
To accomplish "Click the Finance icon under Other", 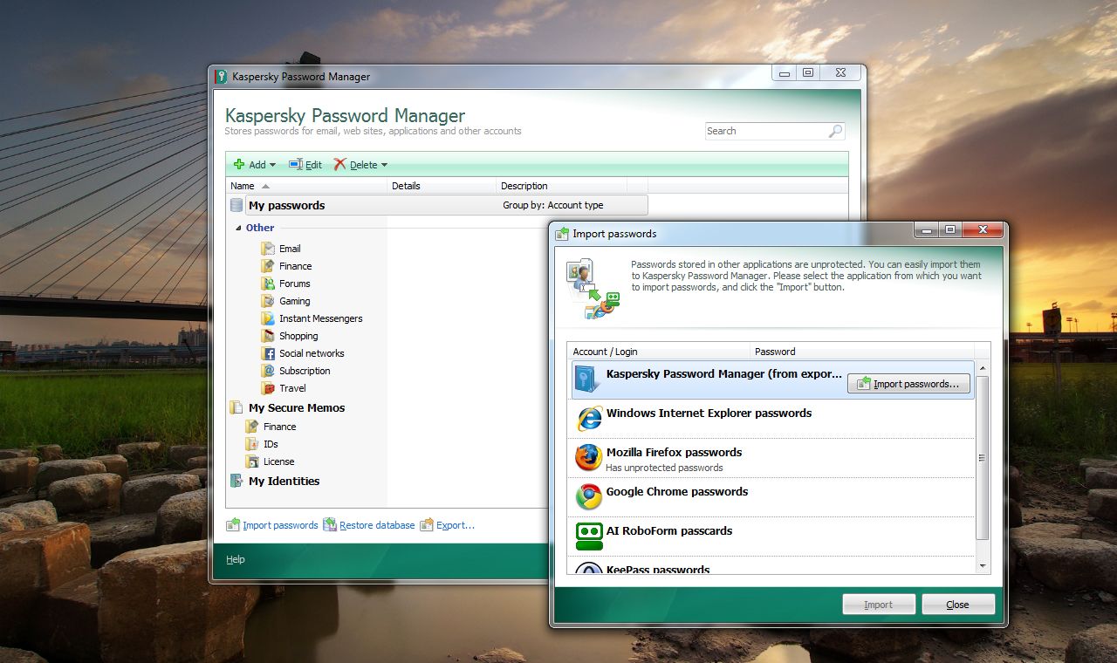I will [268, 266].
